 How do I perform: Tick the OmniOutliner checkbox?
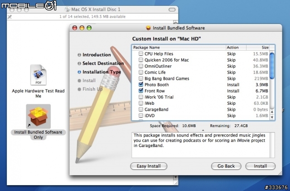click(x=141, y=66)
